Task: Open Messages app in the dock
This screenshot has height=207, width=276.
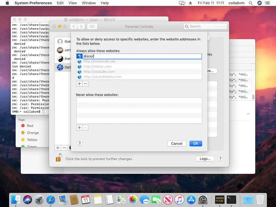Action: coord(144,200)
